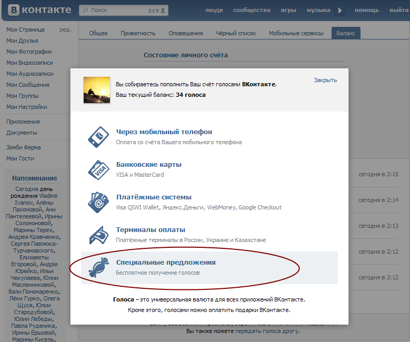Click the сегодня в 2:13 timestamp
Screen dimensions: 410x342
pos(378,226)
